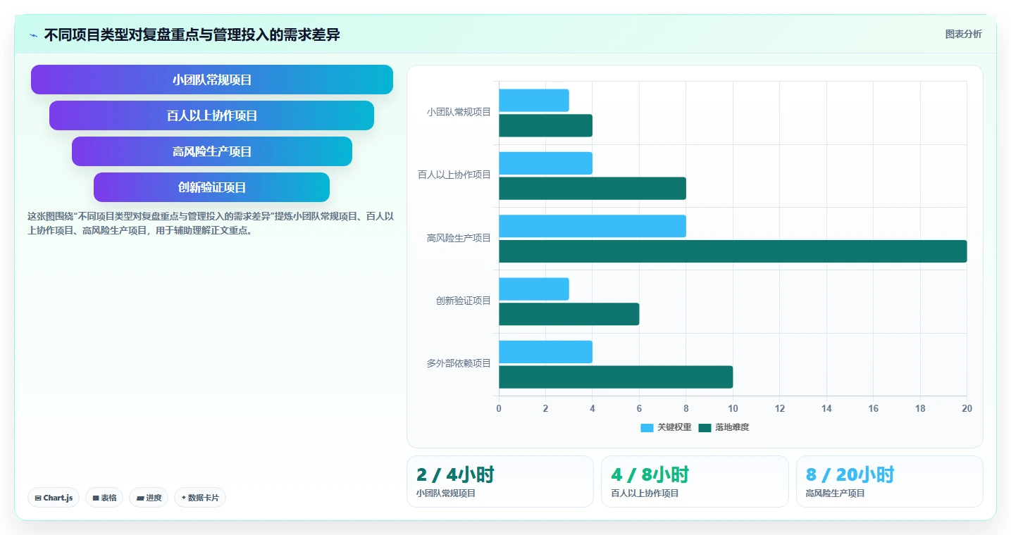Click the 关键权重 bar for 多外部依赖项目

[x=546, y=352]
